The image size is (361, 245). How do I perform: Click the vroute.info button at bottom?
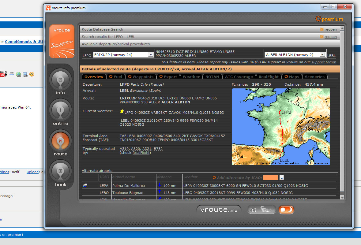coord(219,210)
